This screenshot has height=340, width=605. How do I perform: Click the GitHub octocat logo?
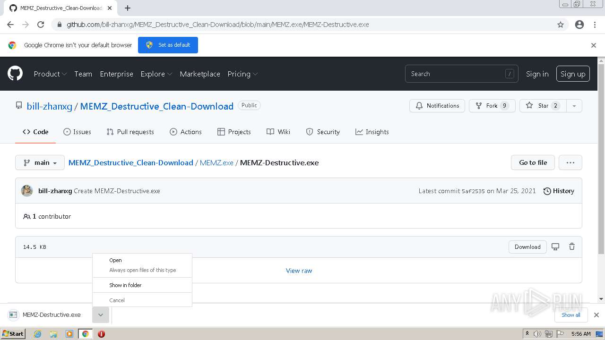coord(15,74)
